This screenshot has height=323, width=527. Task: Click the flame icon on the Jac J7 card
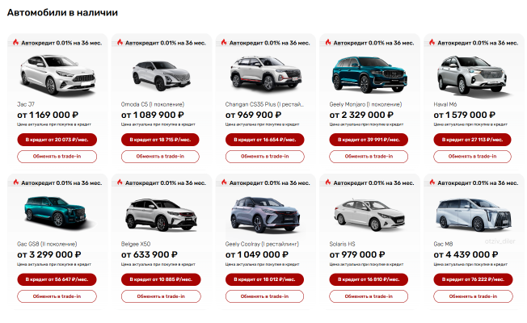(15, 42)
